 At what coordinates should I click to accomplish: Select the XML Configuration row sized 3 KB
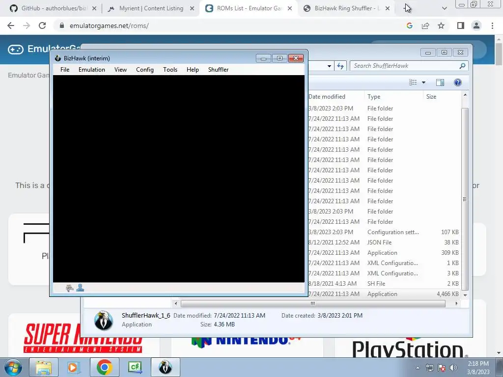tap(384, 273)
